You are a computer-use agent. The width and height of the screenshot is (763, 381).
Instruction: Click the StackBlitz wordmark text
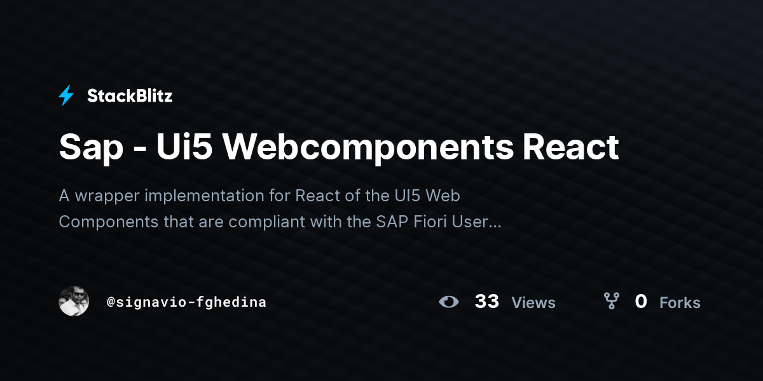[130, 96]
